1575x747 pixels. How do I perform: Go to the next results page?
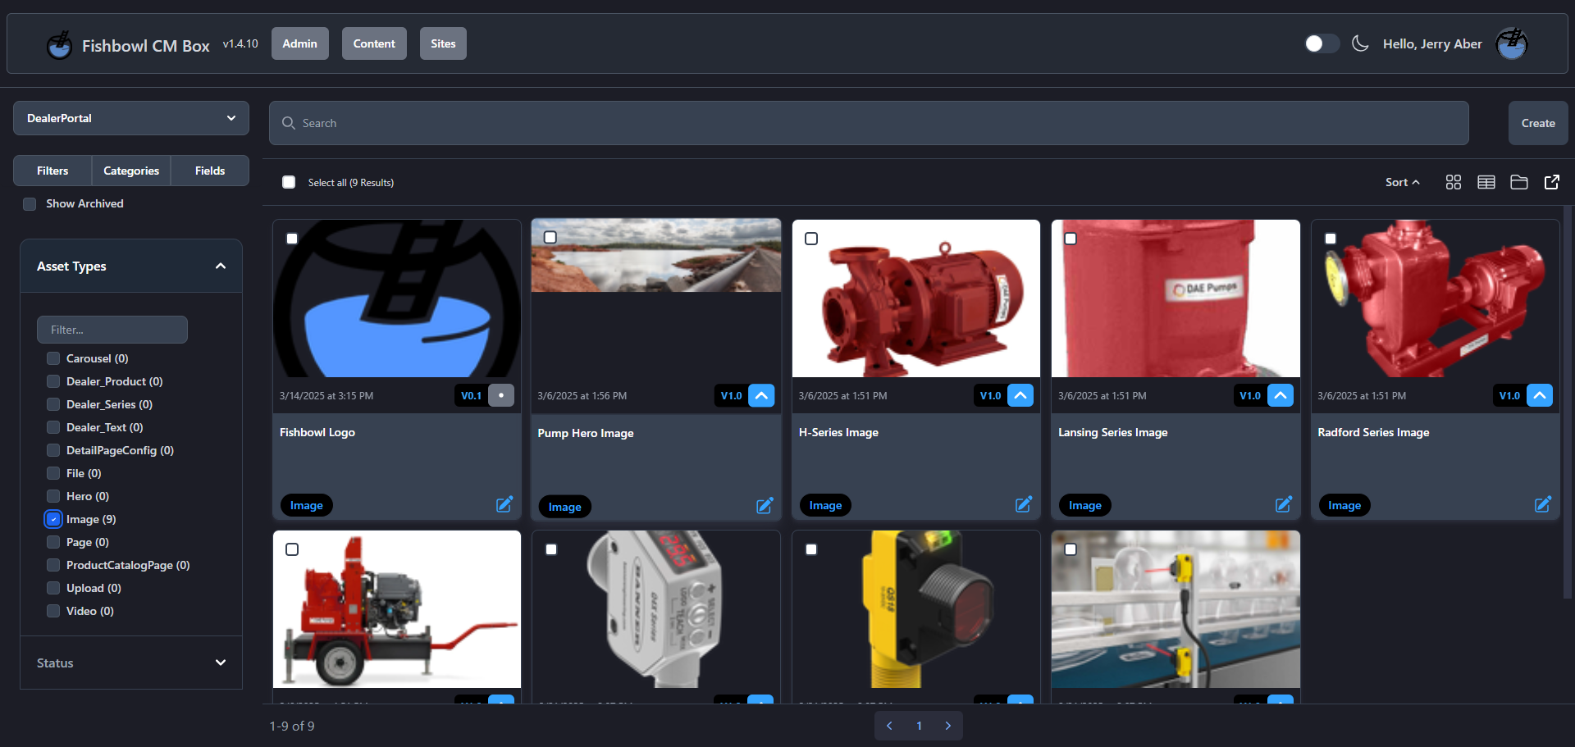point(948,726)
